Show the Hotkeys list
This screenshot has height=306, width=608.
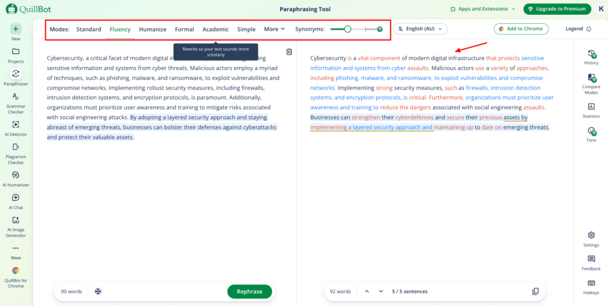click(591, 287)
